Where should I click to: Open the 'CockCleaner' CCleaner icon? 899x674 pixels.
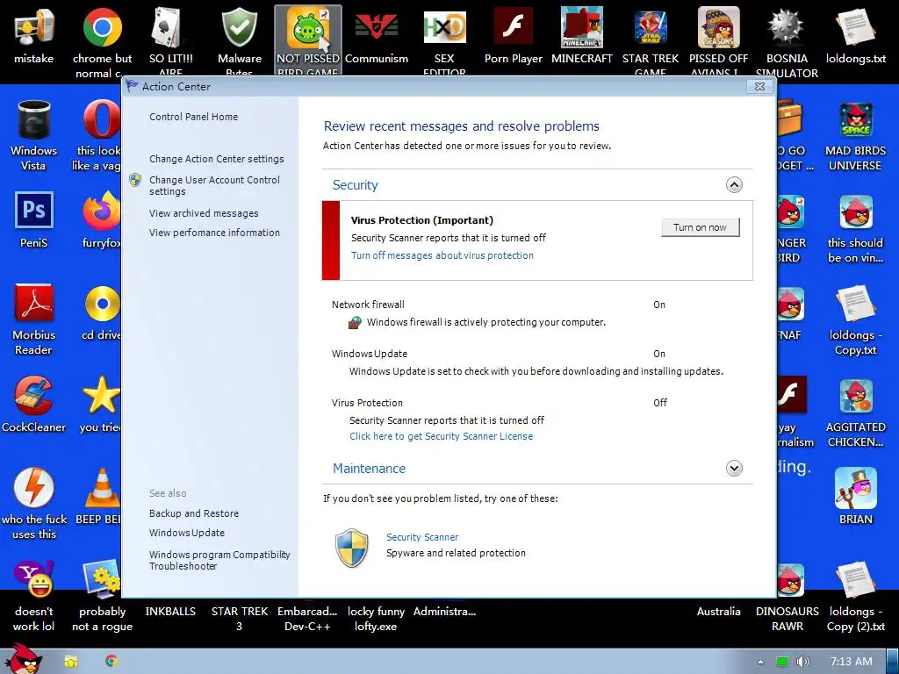pyautogui.click(x=34, y=396)
